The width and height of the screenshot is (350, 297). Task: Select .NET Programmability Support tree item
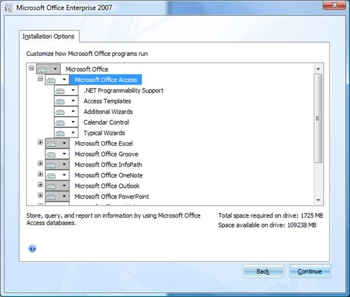pos(123,90)
